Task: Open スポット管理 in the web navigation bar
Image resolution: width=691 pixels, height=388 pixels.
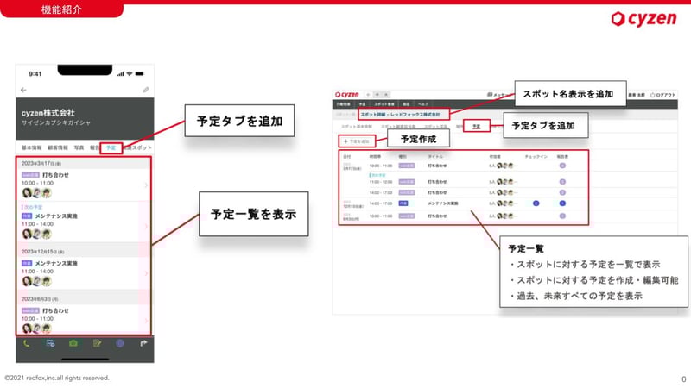Action: tap(384, 104)
